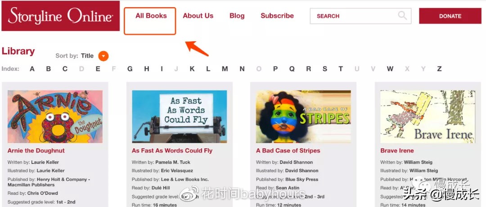Go to the About Us page
This screenshot has height=207, width=486.
point(198,16)
